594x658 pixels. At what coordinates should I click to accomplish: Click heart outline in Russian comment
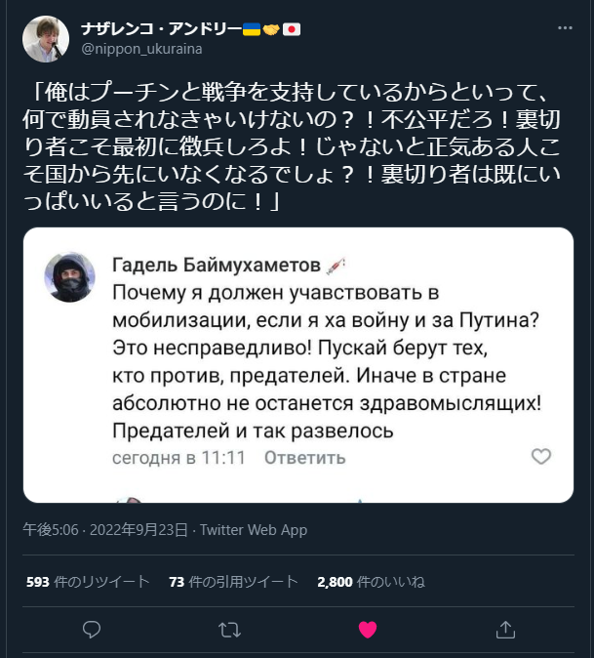[540, 457]
